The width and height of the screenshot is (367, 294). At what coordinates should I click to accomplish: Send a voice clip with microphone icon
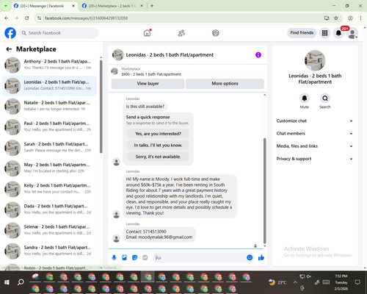point(114,257)
